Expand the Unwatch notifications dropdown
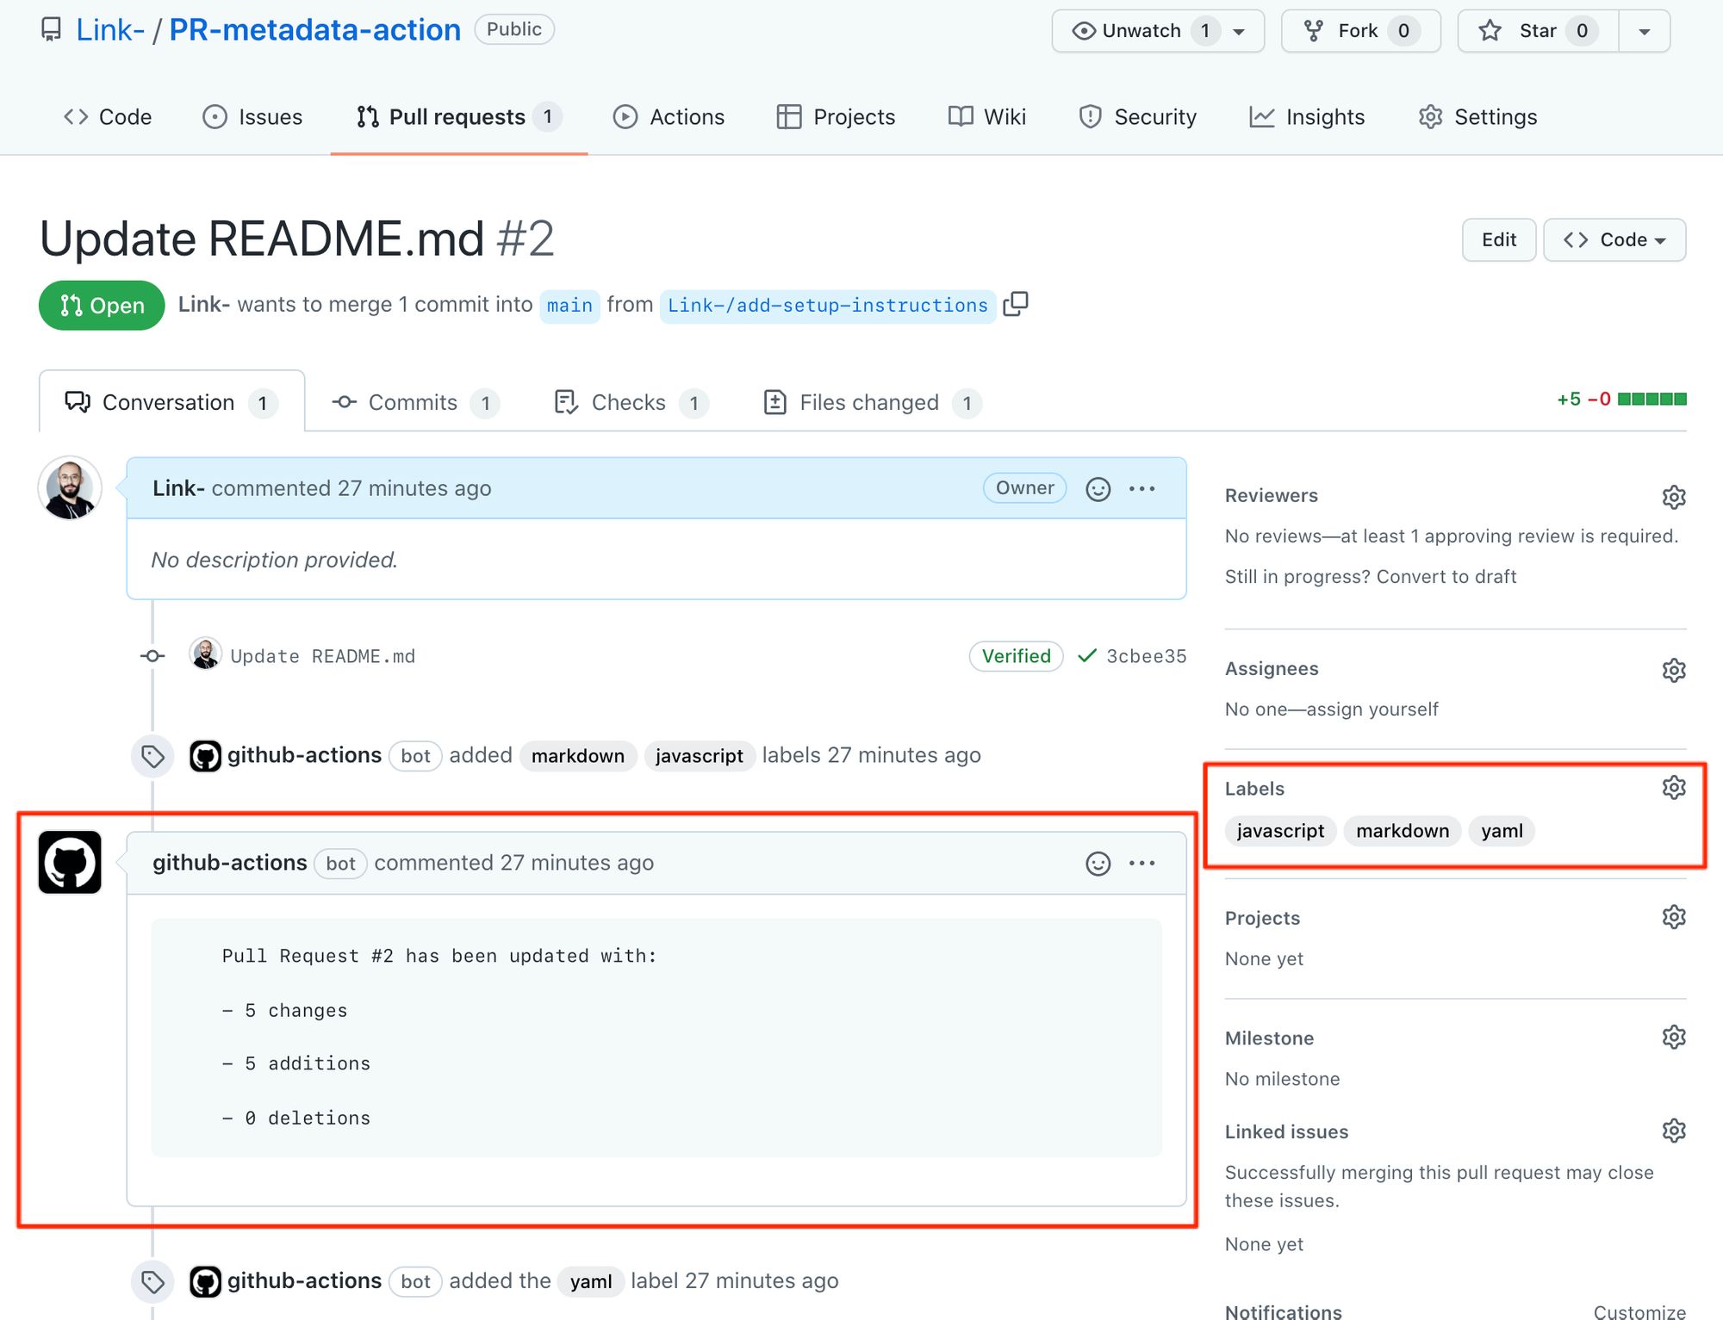This screenshot has width=1723, height=1320. pos(1239,31)
